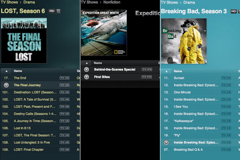Toggle sort arrow in Expedition list header
Screen dimensions: 240x160
[87, 63]
